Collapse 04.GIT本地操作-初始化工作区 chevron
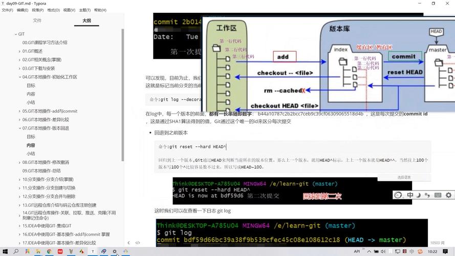The height and width of the screenshot is (256, 455). (20, 77)
